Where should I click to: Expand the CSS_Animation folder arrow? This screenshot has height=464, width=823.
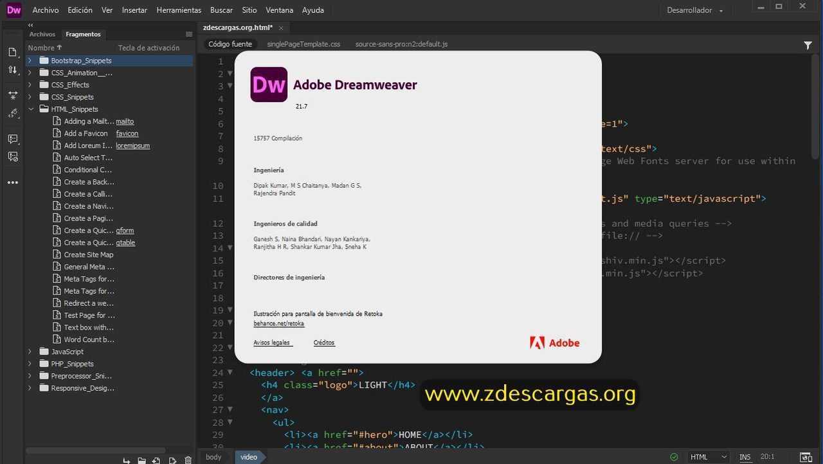pos(30,73)
